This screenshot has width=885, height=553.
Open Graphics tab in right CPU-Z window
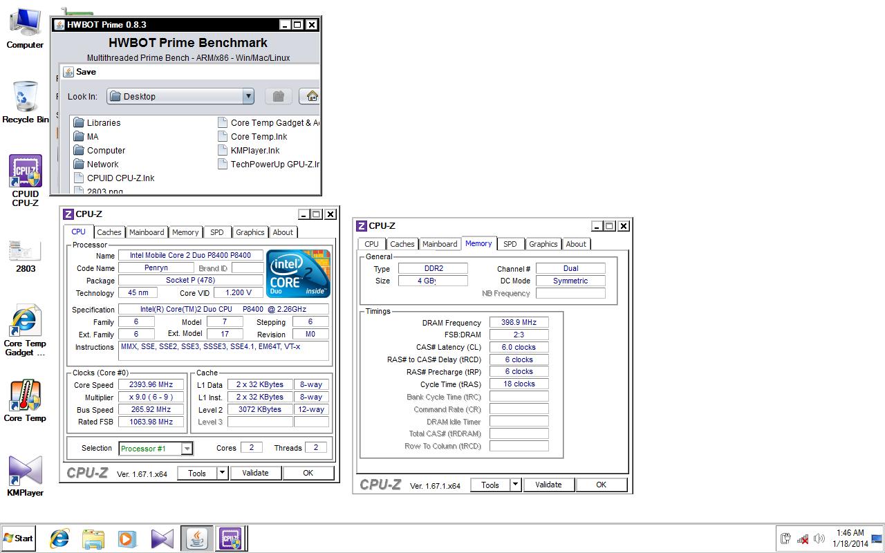click(543, 244)
